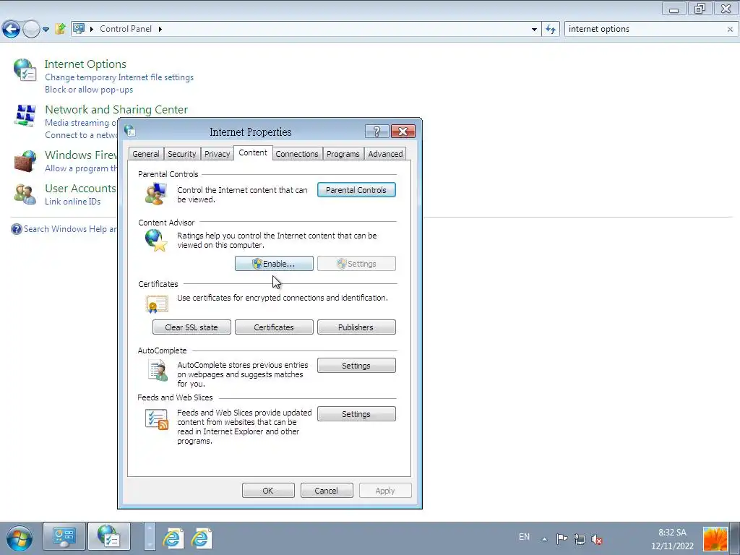Click the refresh icon beside the address bar
The height and width of the screenshot is (555, 740).
pos(550,29)
